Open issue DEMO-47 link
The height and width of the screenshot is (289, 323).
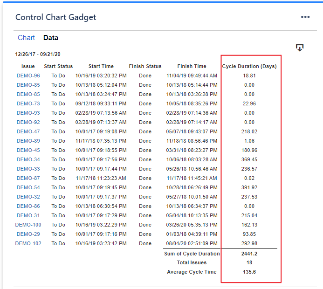[x=28, y=131]
